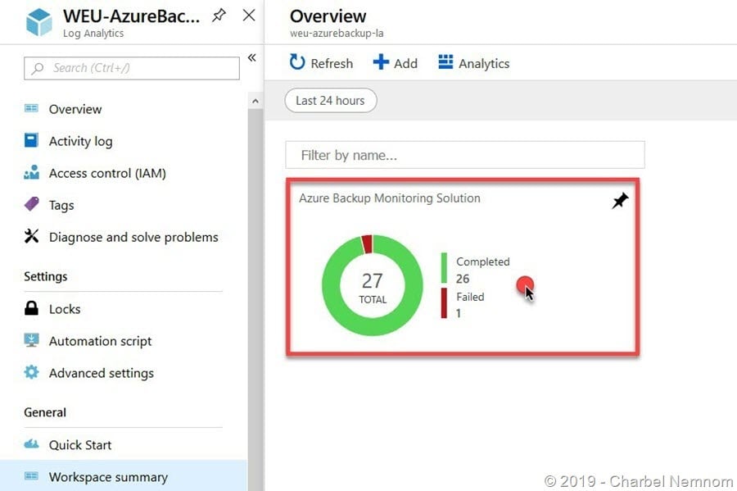Click the red Failed legend swatch
The width and height of the screenshot is (737, 491).
click(x=444, y=303)
